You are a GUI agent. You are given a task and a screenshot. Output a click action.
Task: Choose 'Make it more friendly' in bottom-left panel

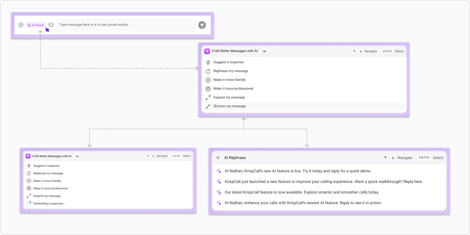(108, 181)
